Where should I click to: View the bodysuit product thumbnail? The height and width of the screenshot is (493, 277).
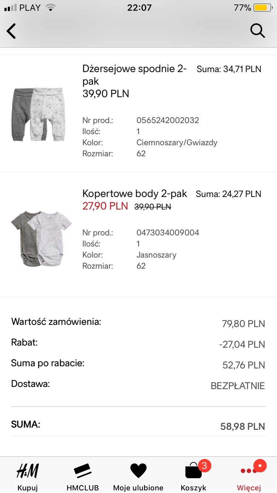pyautogui.click(x=41, y=238)
